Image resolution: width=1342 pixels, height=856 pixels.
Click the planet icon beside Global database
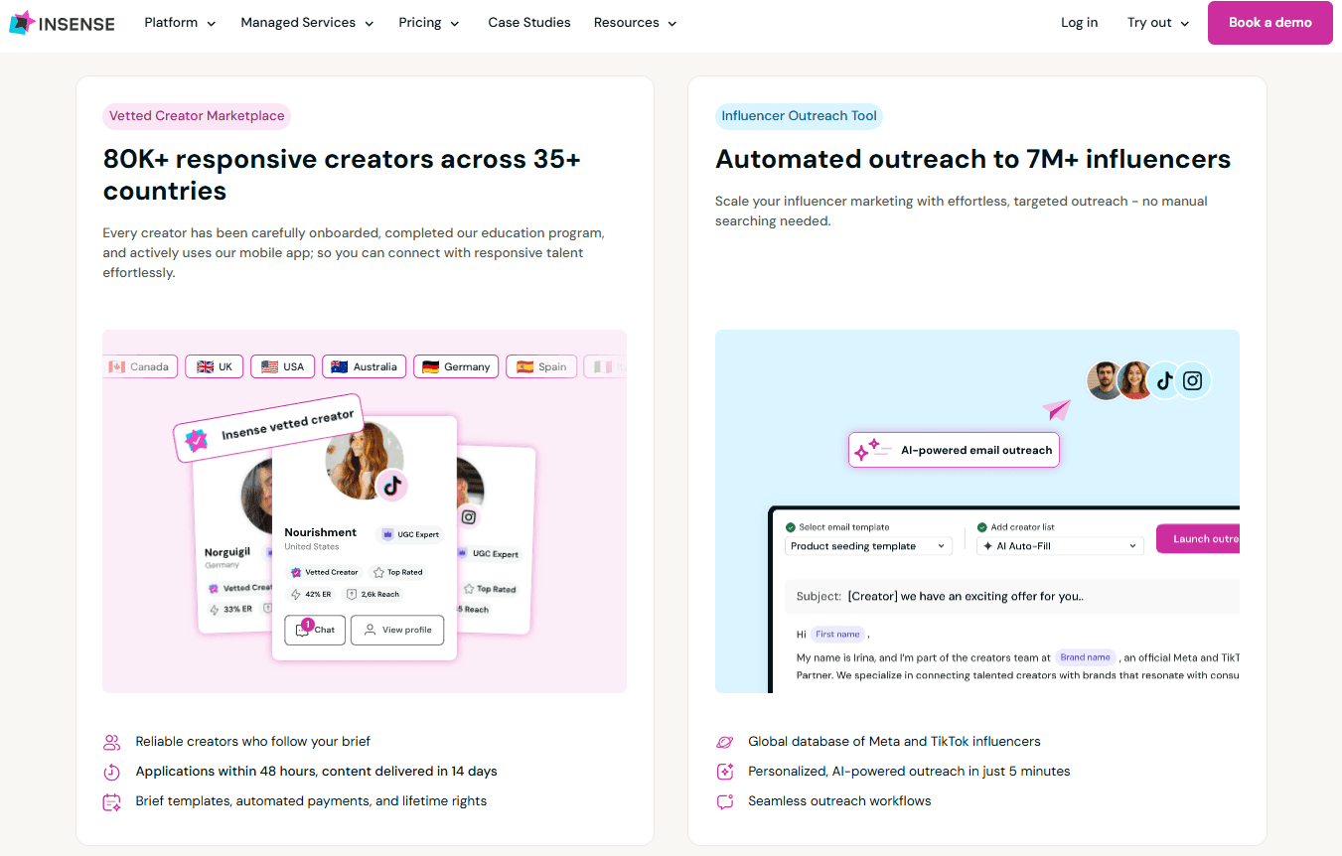tap(724, 742)
